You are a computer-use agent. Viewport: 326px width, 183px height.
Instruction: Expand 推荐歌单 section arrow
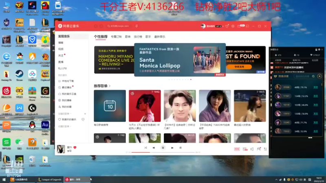click(x=110, y=86)
